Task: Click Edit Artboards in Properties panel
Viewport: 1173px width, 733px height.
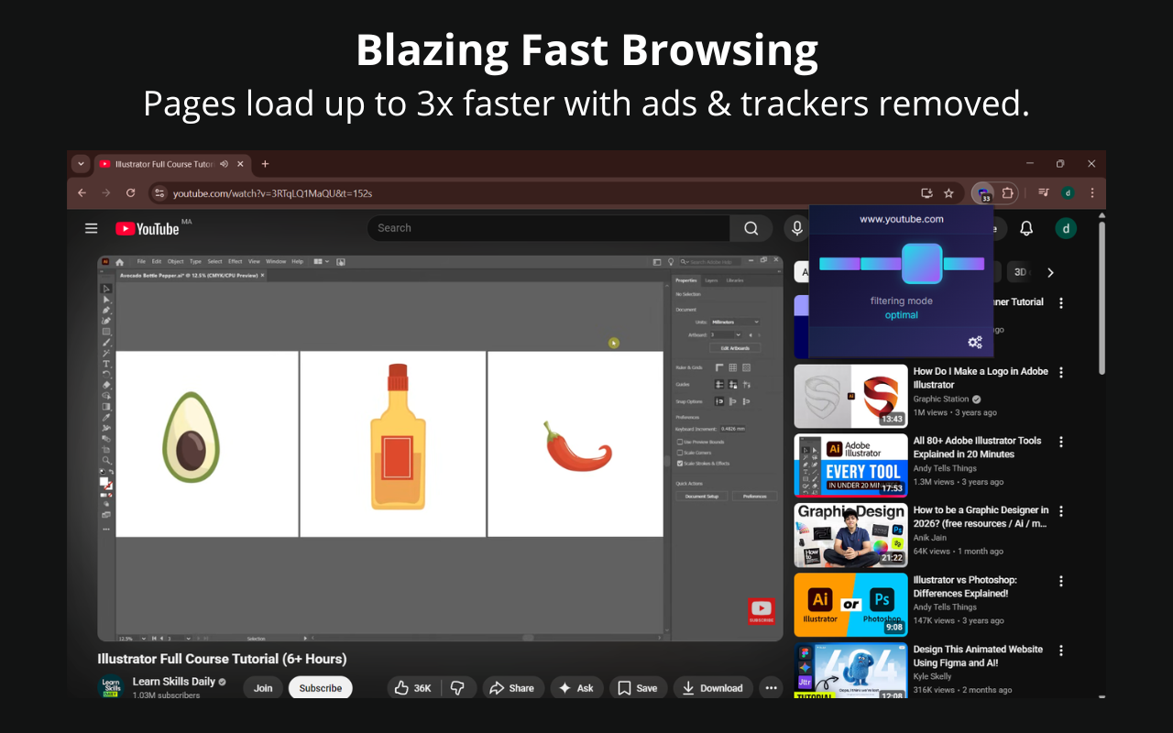Action: [x=735, y=348]
